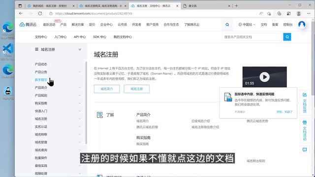Open the API 中心 nav tab
Viewport: 315px width, 177px height.
pyautogui.click(x=80, y=37)
